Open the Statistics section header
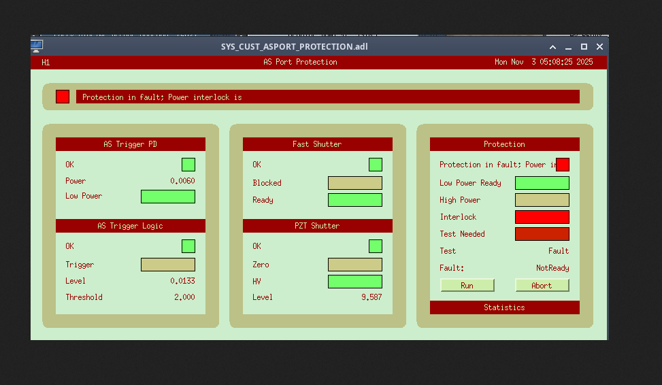 (x=504, y=307)
